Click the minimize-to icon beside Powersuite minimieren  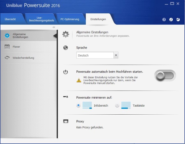coord(66,97)
